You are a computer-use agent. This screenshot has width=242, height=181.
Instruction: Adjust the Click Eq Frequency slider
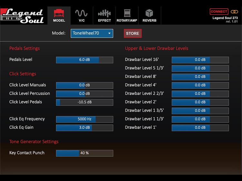(85, 119)
